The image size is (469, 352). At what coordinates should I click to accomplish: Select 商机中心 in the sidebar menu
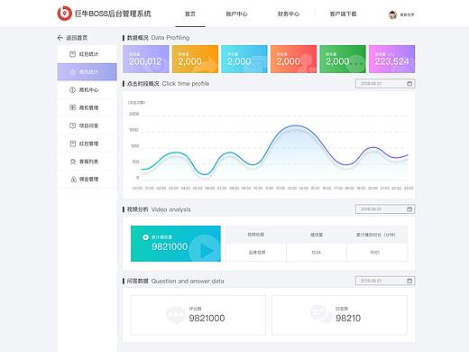tap(87, 89)
